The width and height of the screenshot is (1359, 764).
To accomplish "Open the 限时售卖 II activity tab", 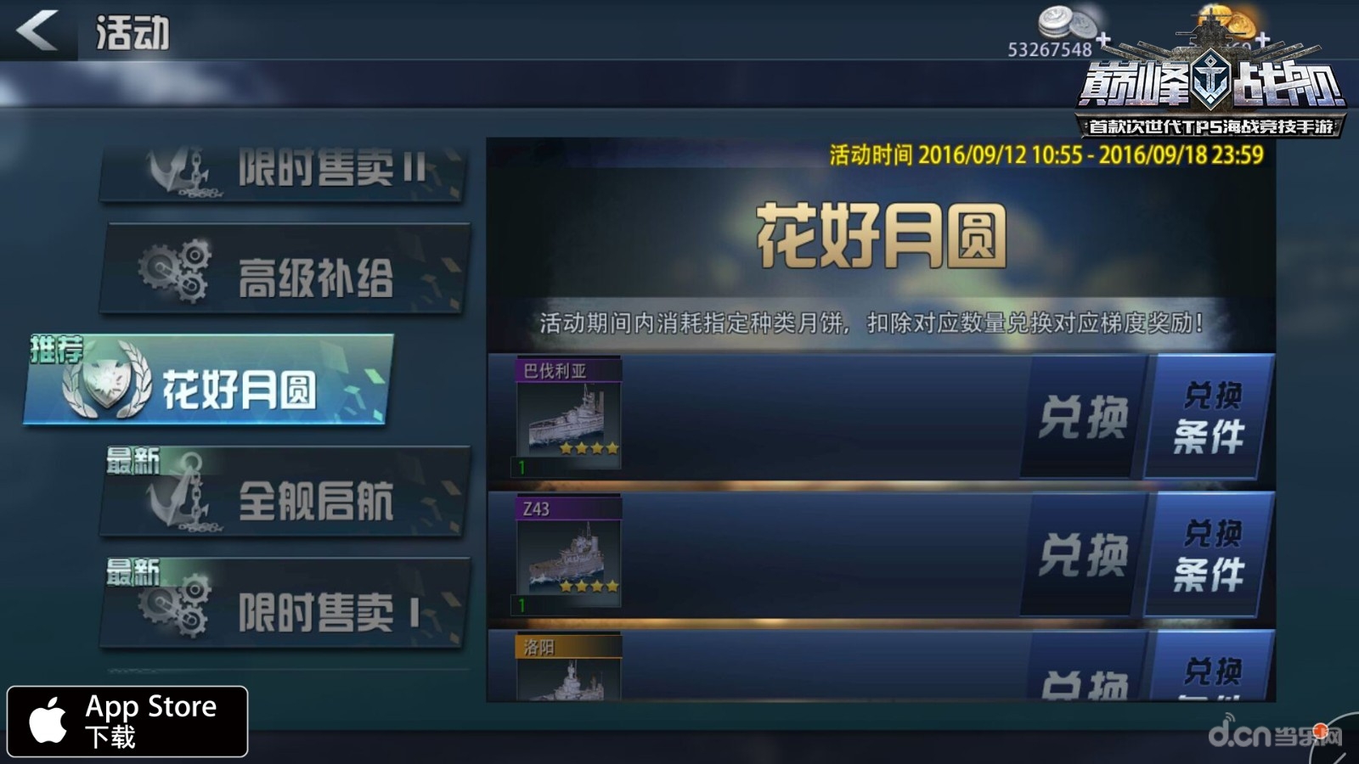I will [283, 171].
